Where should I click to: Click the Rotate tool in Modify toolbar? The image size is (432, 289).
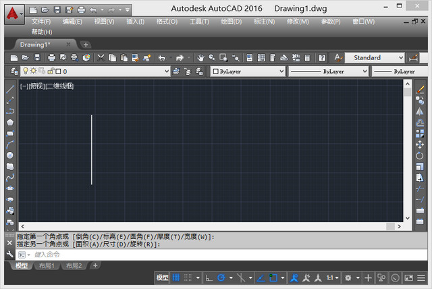(x=420, y=155)
